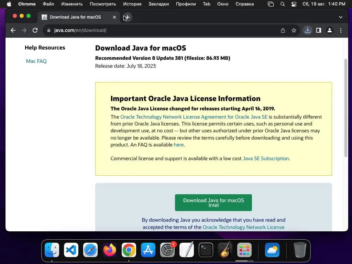The image size is (352, 264).
Task: Open Finder from the Dock
Action: click(x=52, y=250)
